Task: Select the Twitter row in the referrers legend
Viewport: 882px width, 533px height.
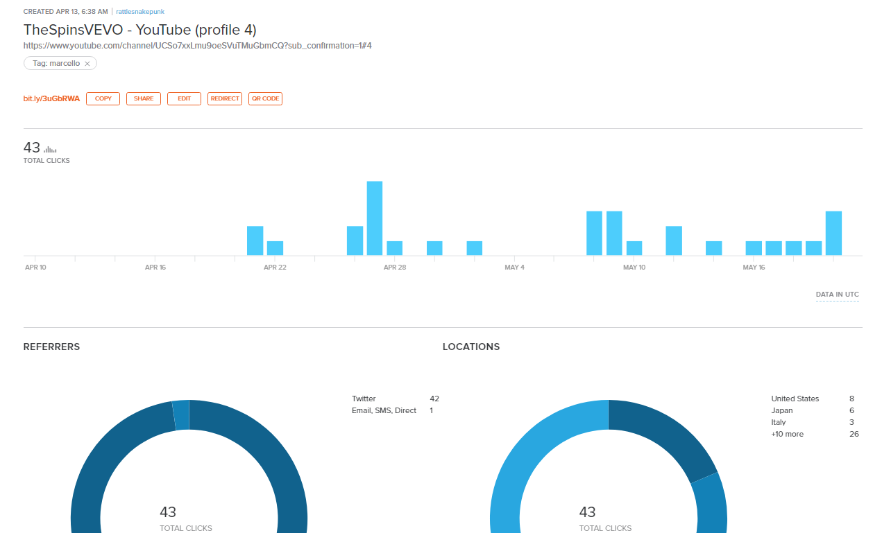Action: 396,399
